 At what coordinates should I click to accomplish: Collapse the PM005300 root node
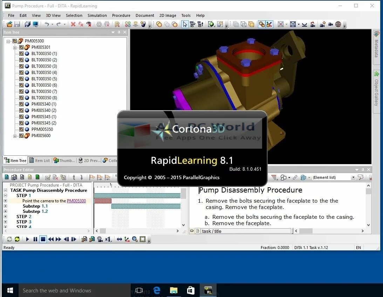[x=8, y=41]
